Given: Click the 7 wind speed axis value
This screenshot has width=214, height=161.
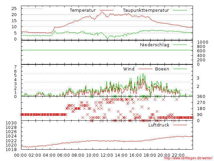Looking at the screenshot, I should [15, 67].
